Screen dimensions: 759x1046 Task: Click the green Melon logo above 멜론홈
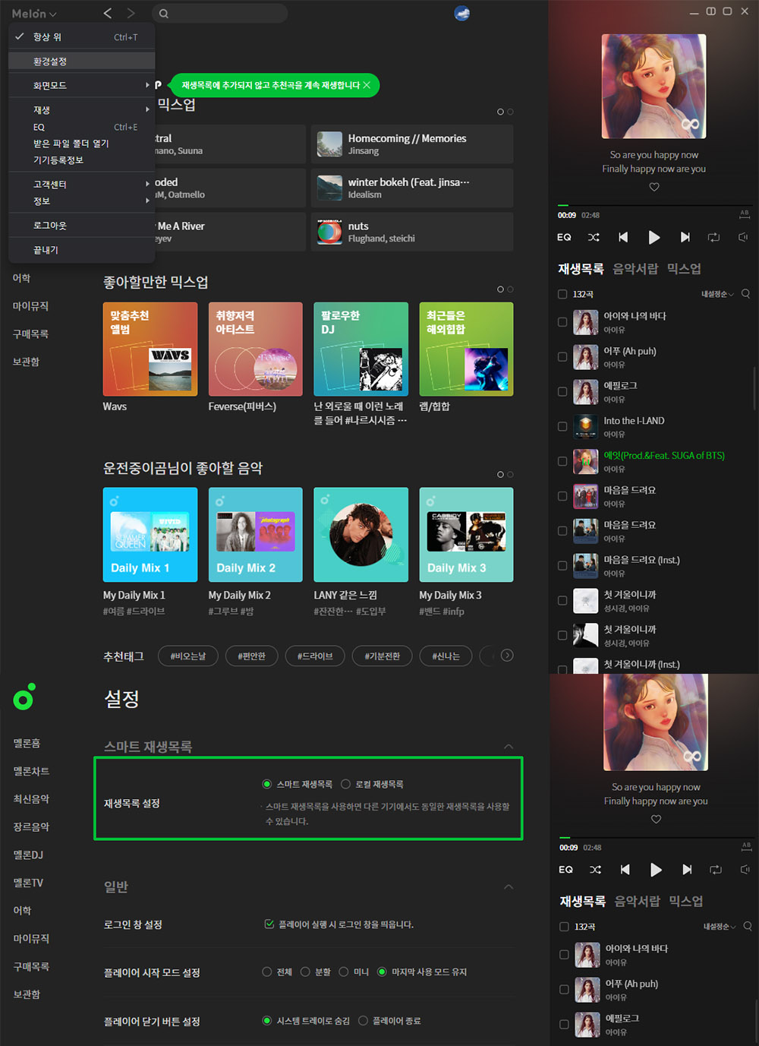24,697
